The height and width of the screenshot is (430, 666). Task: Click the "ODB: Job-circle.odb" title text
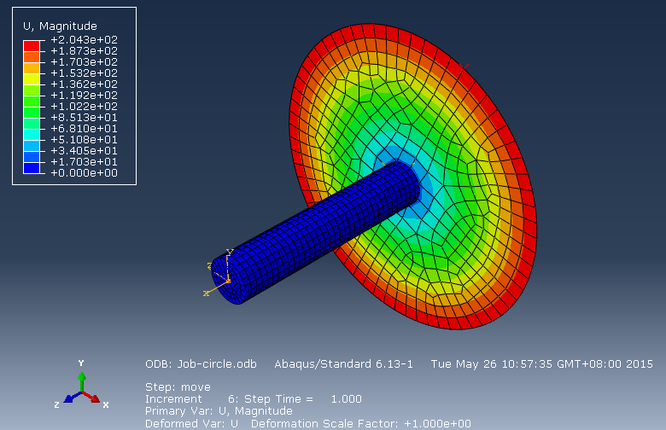pos(201,364)
